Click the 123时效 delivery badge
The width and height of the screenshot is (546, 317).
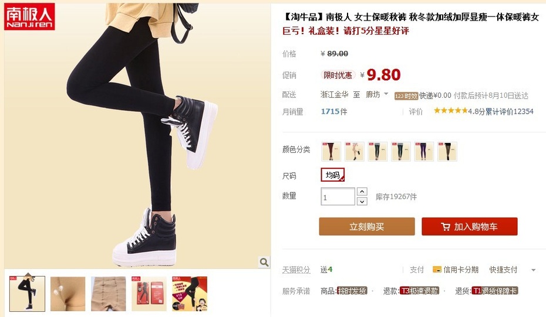click(406, 96)
